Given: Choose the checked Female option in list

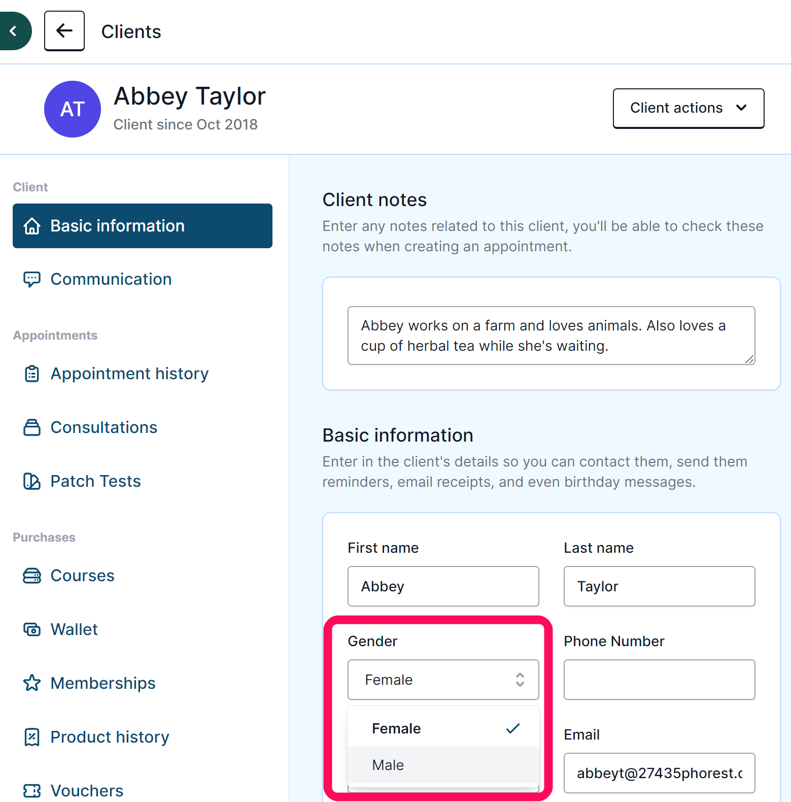Looking at the screenshot, I should click(x=443, y=728).
